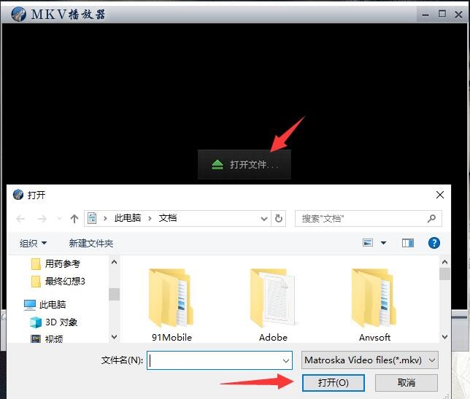Expand the file name history dropdown
470x399 pixels.
point(286,360)
